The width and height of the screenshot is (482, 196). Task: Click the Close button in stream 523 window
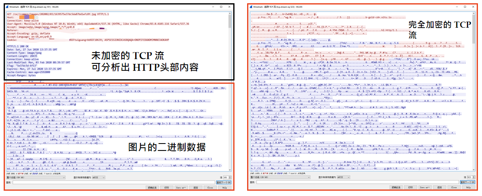point(454,187)
